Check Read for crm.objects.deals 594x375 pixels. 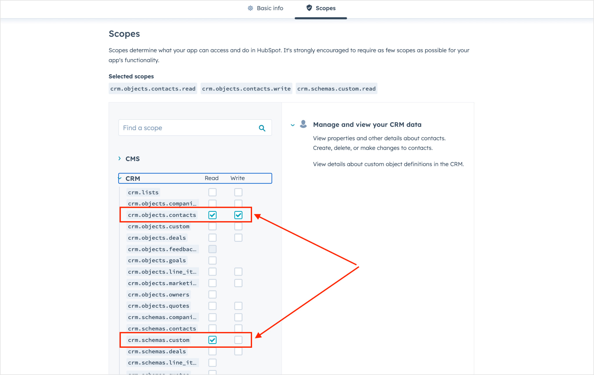click(x=212, y=238)
